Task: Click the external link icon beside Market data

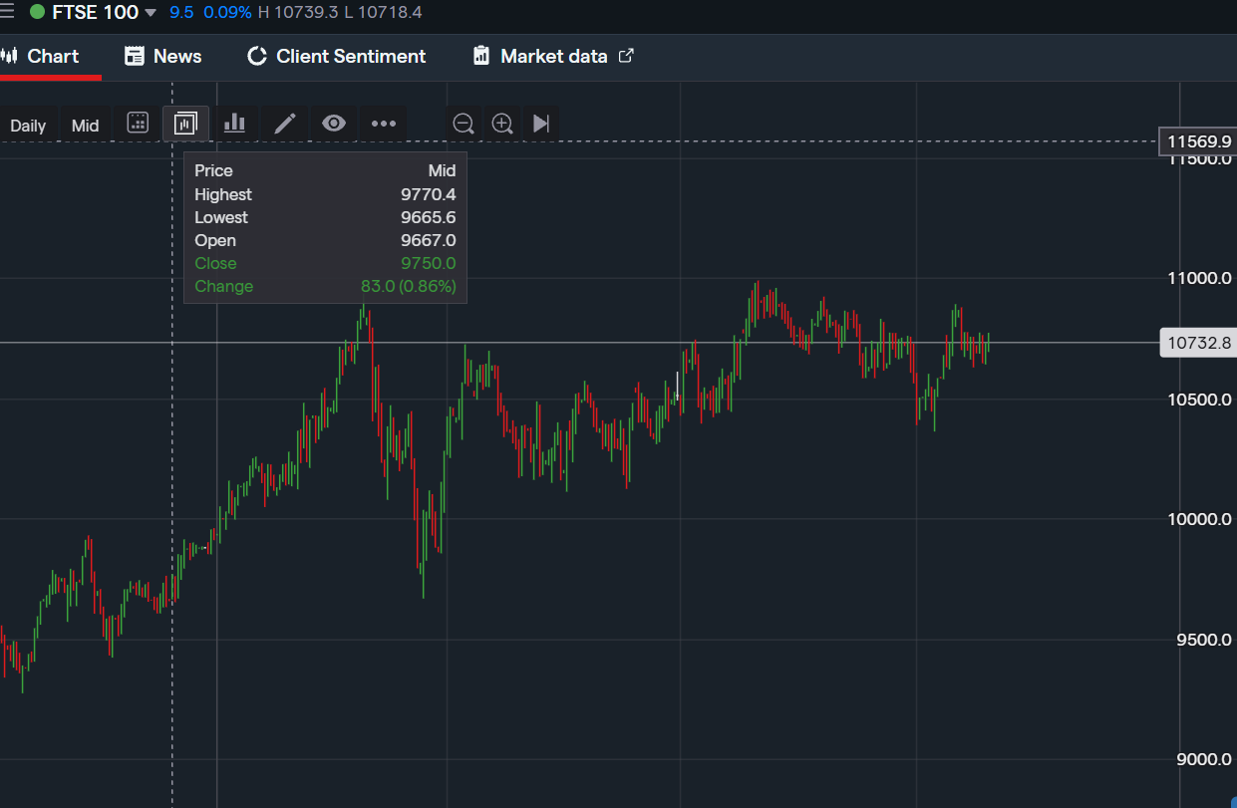Action: [x=626, y=56]
